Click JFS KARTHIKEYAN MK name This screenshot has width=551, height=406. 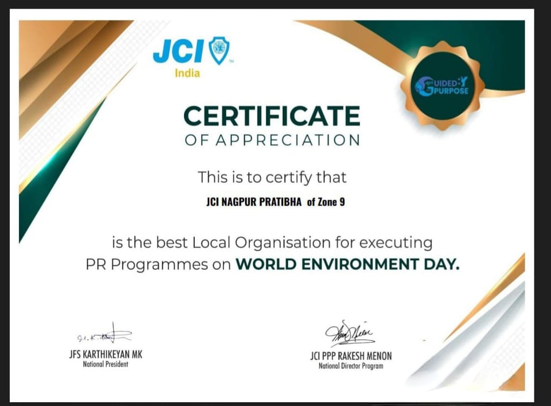tap(106, 354)
